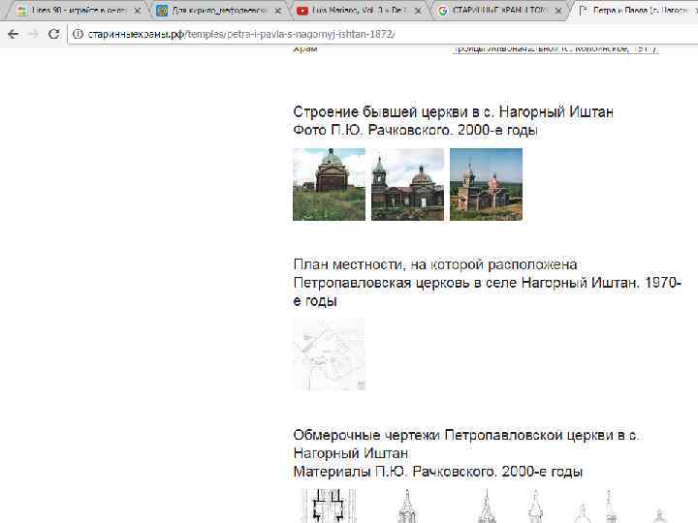The height and width of the screenshot is (523, 698).
Task: Open the 1970s site plan thumbnail
Action: coord(329,354)
